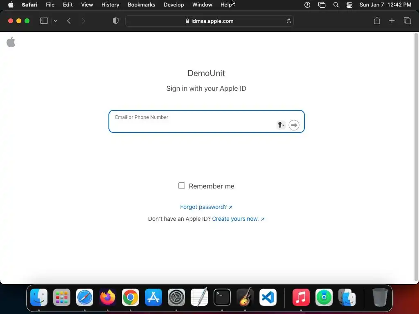Click the page's vertical scrollbar
The width and height of the screenshot is (419, 314).
(x=416, y=157)
